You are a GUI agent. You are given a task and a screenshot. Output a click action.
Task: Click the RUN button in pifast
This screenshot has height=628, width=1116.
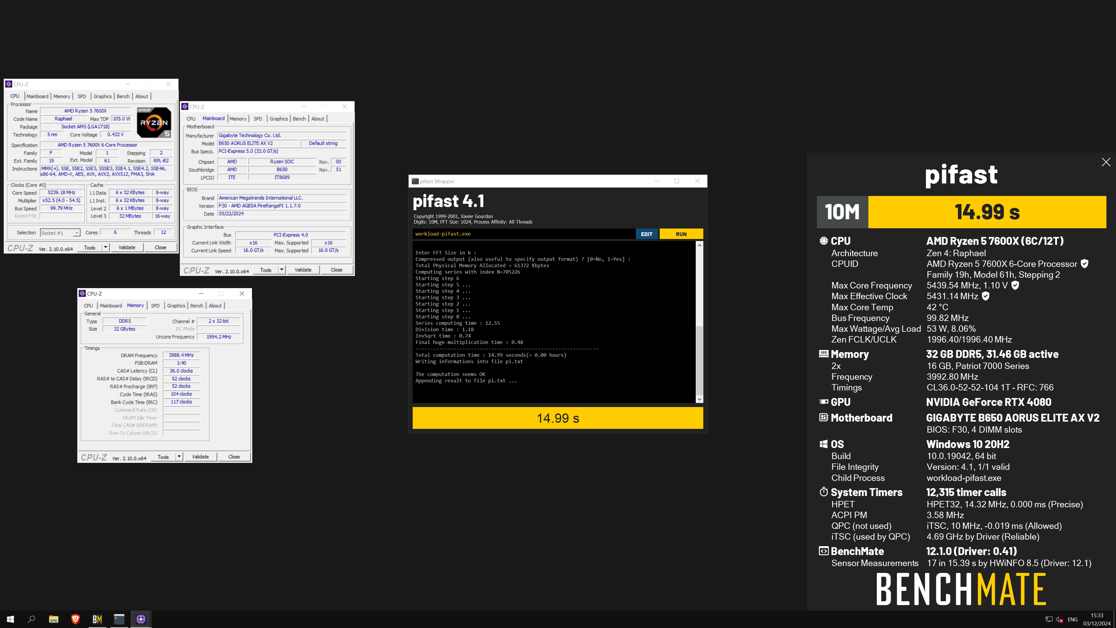[x=681, y=234]
